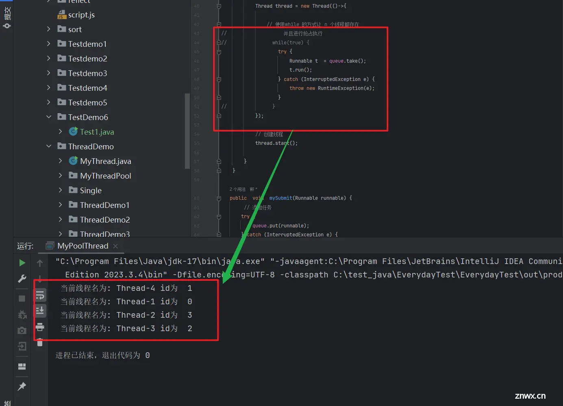Click console line 'Thread-4 id为 1'

tap(126, 288)
